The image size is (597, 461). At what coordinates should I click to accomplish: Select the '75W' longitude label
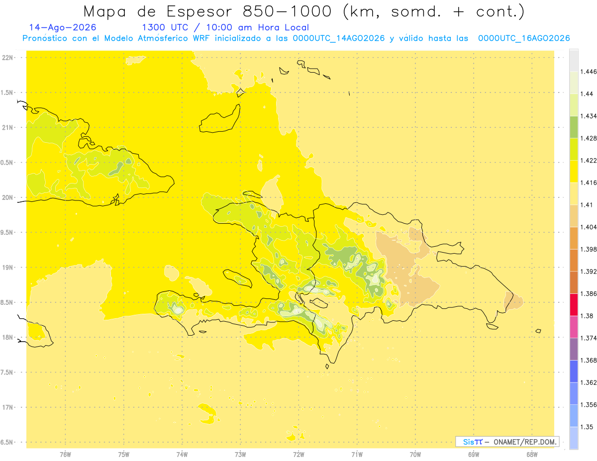point(124,454)
